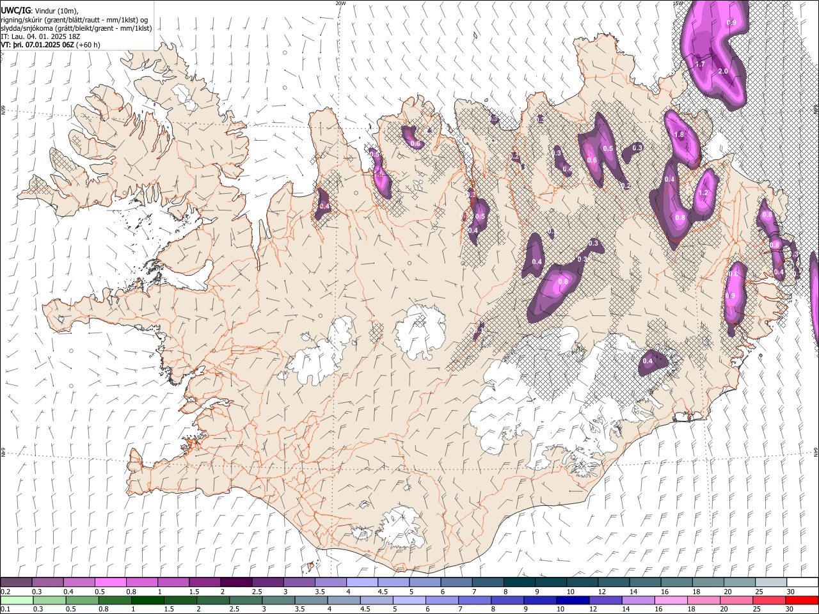Select the darkest purple 2–2.5 swatch in upper scale
The width and height of the screenshot is (819, 614).
(x=235, y=583)
